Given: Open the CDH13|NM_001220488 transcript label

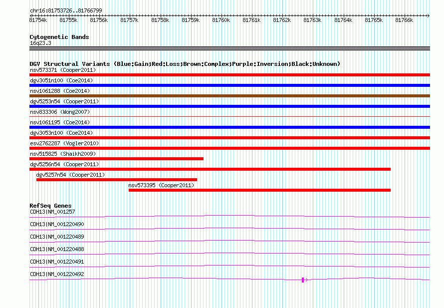Looking at the screenshot, I should coord(57,249).
